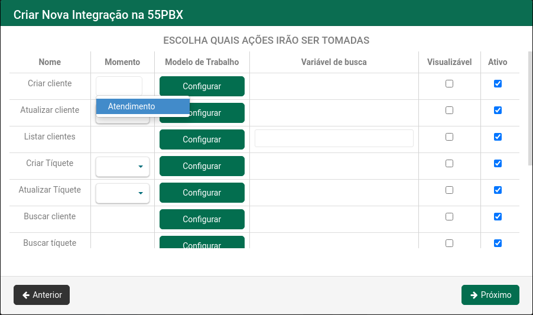Image resolution: width=533 pixels, height=315 pixels.
Task: Click the Criar cliente row name
Action: click(x=50, y=83)
